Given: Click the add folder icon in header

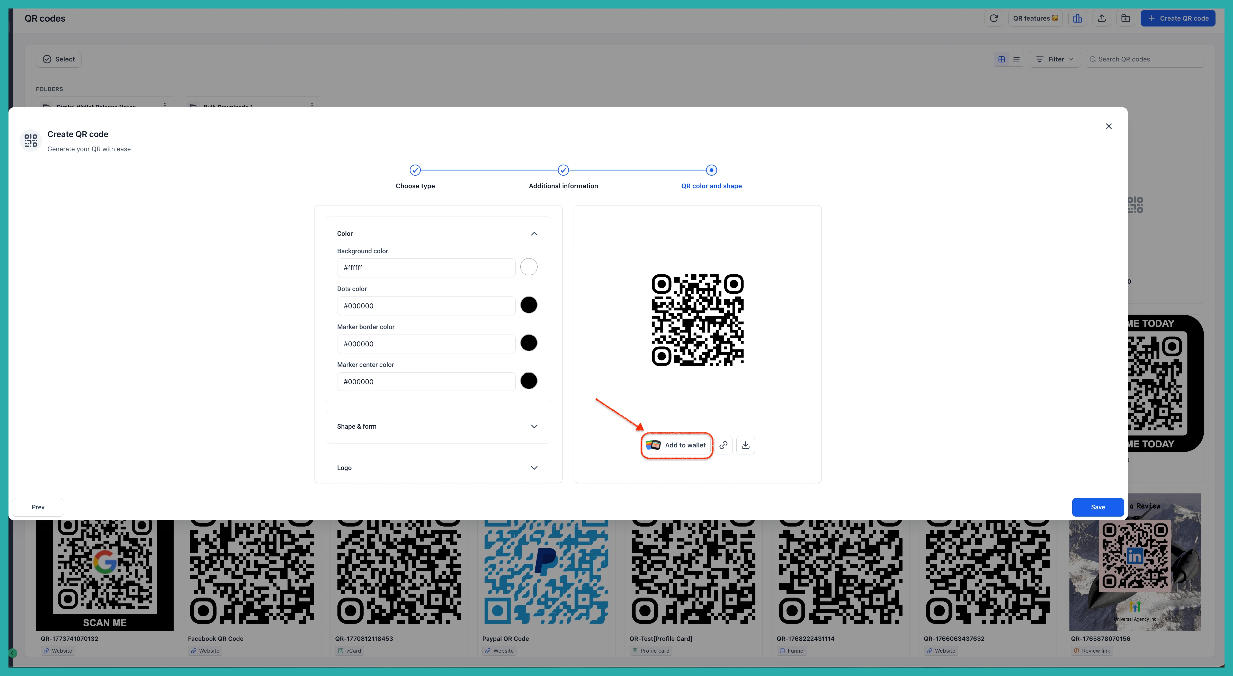Looking at the screenshot, I should click(x=1126, y=18).
